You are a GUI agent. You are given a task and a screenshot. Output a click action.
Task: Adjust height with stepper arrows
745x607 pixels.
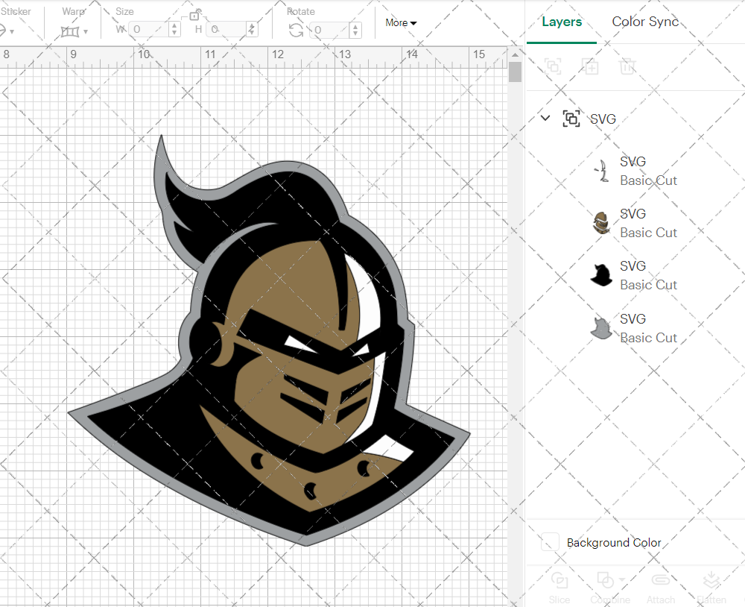click(x=252, y=30)
